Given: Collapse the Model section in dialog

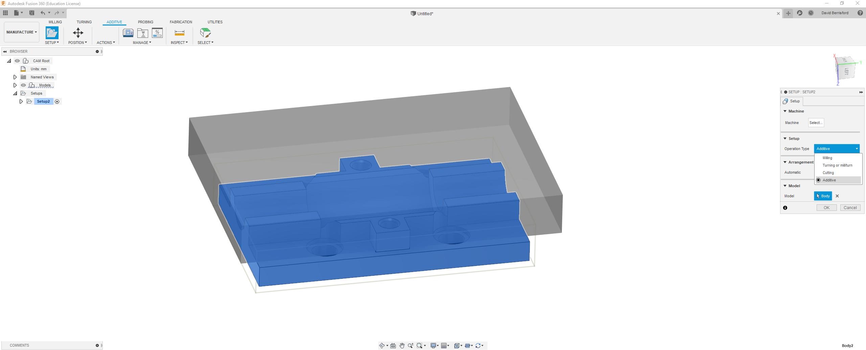Looking at the screenshot, I should (x=785, y=186).
